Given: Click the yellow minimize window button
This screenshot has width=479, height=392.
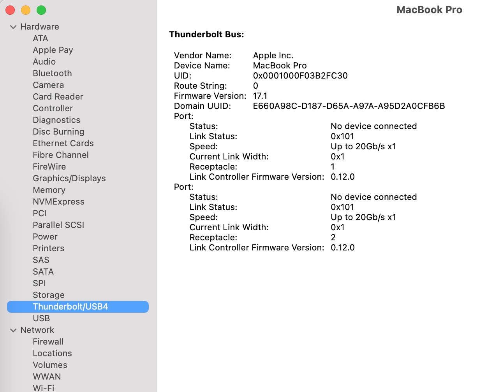Looking at the screenshot, I should tap(26, 10).
